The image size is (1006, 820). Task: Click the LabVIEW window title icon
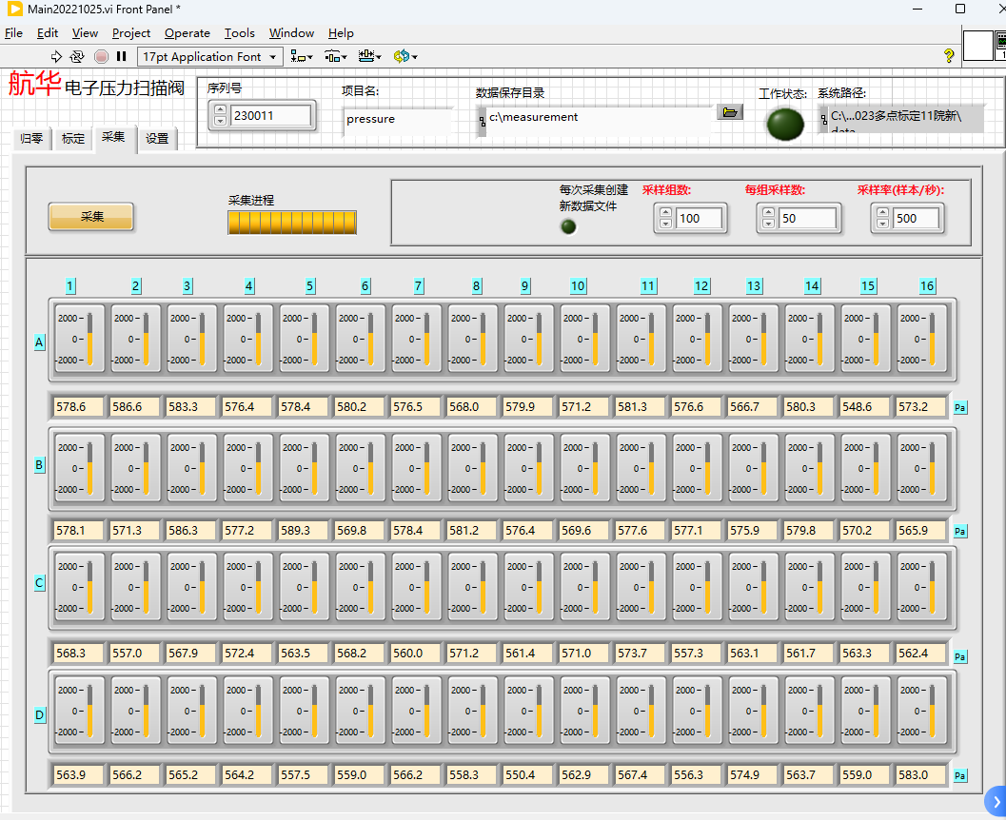coord(14,9)
